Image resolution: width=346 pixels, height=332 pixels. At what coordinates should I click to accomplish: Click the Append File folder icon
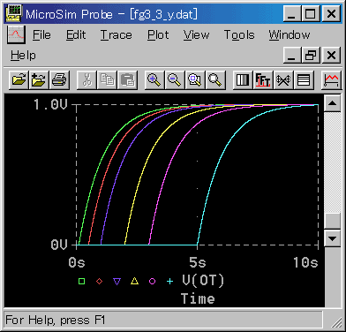tap(39, 79)
